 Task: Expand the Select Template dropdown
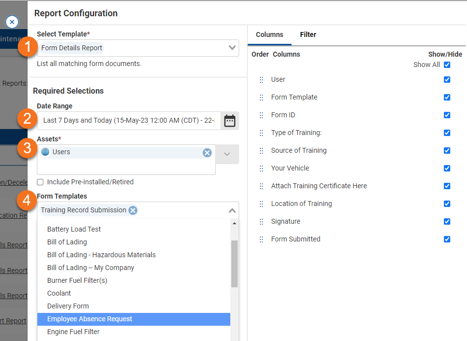[232, 48]
